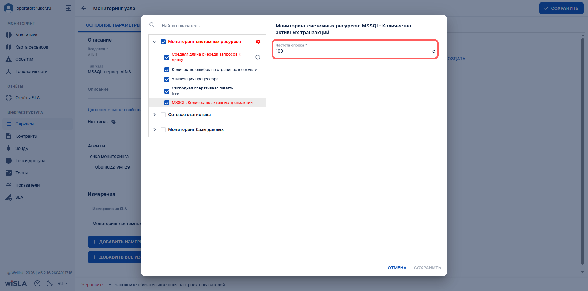588x291 pixels.
Task: Expand the Сетевая статистика group
Action: coord(155,115)
